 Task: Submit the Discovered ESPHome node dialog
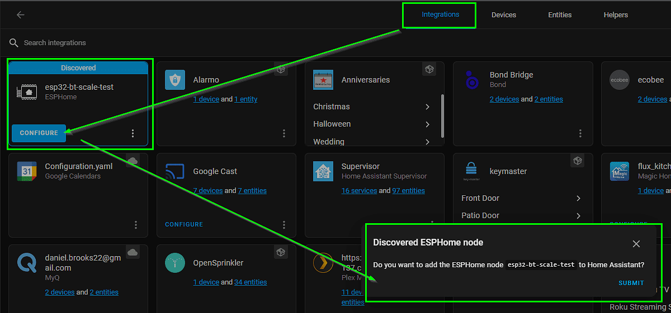point(631,283)
